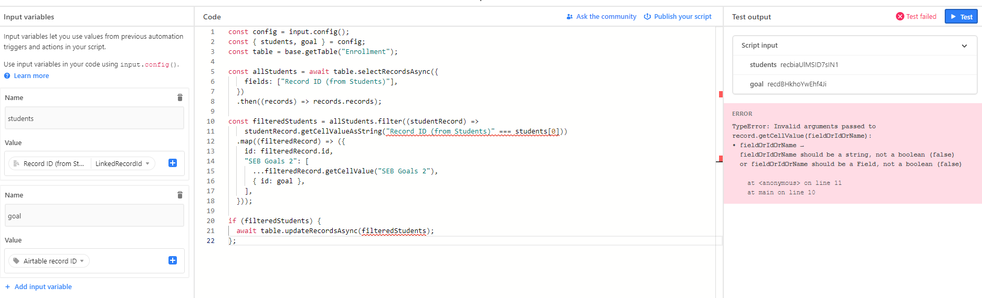Click 'table.updateRecordsAsync' code on line 21

click(x=309, y=231)
